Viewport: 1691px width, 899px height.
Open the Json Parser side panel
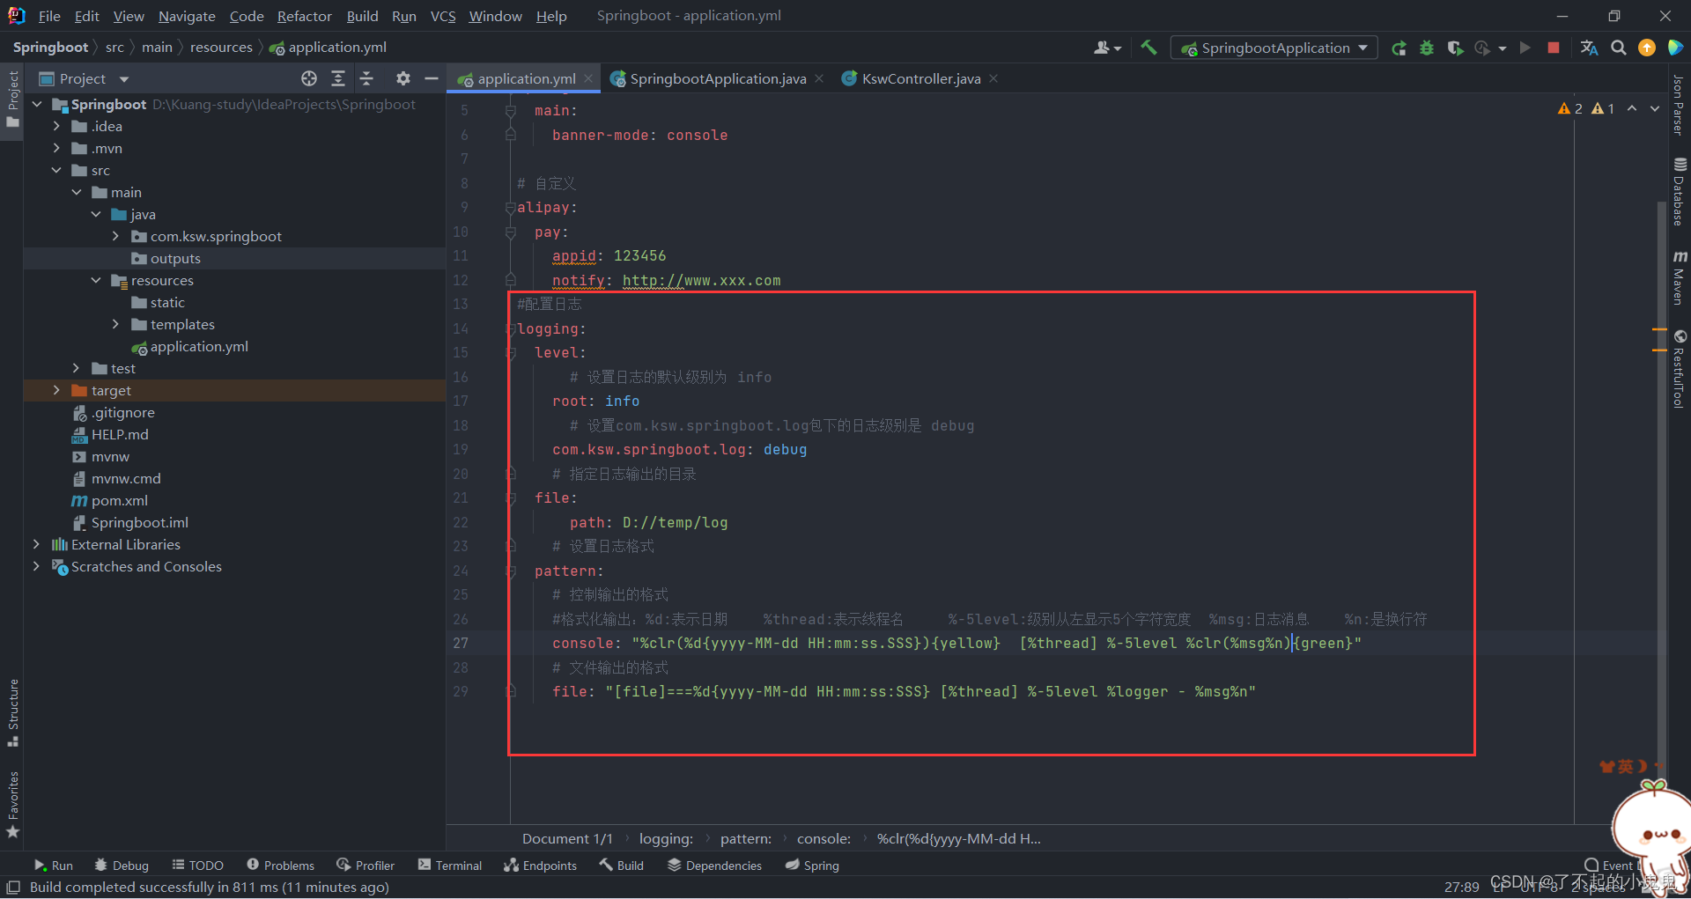coord(1678,105)
